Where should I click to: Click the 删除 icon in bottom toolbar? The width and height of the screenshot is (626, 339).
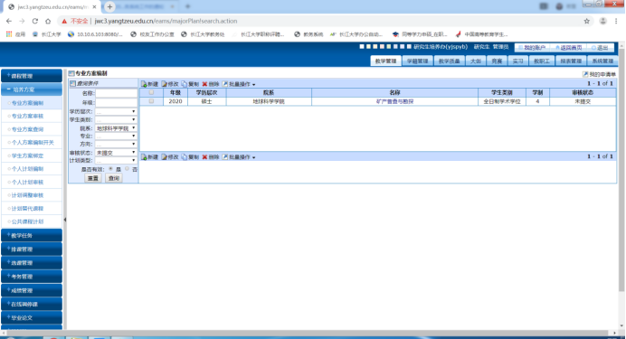204,157
